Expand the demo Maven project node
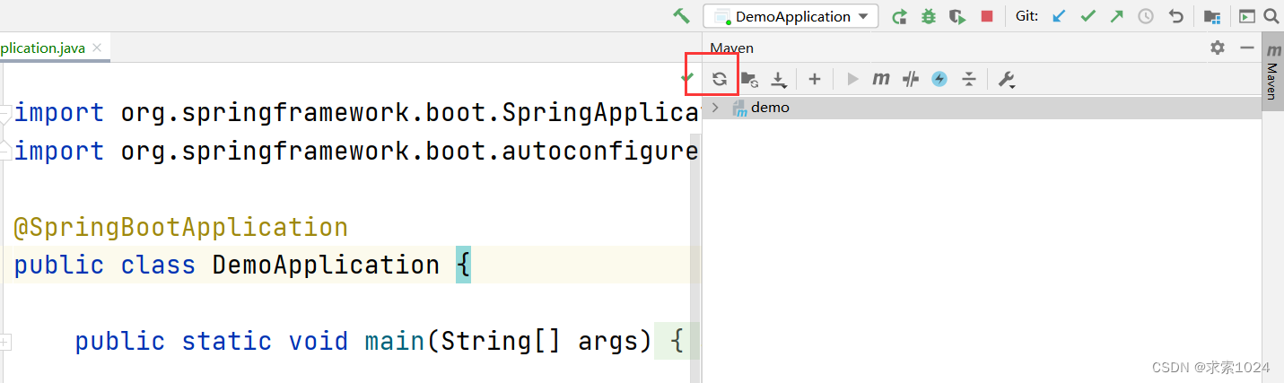 pos(715,108)
